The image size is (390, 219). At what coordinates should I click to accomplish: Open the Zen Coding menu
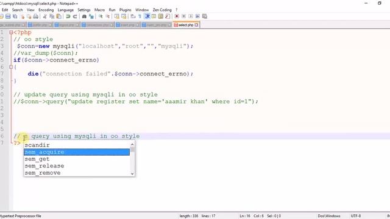[x=162, y=10]
